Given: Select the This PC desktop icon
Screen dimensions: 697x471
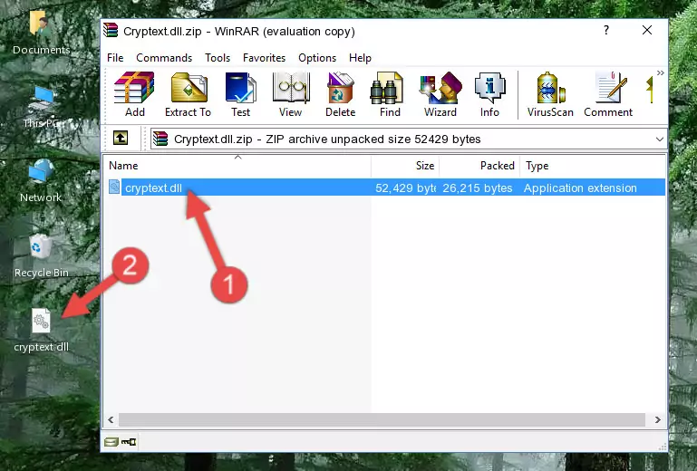Looking at the screenshot, I should click(x=41, y=107).
